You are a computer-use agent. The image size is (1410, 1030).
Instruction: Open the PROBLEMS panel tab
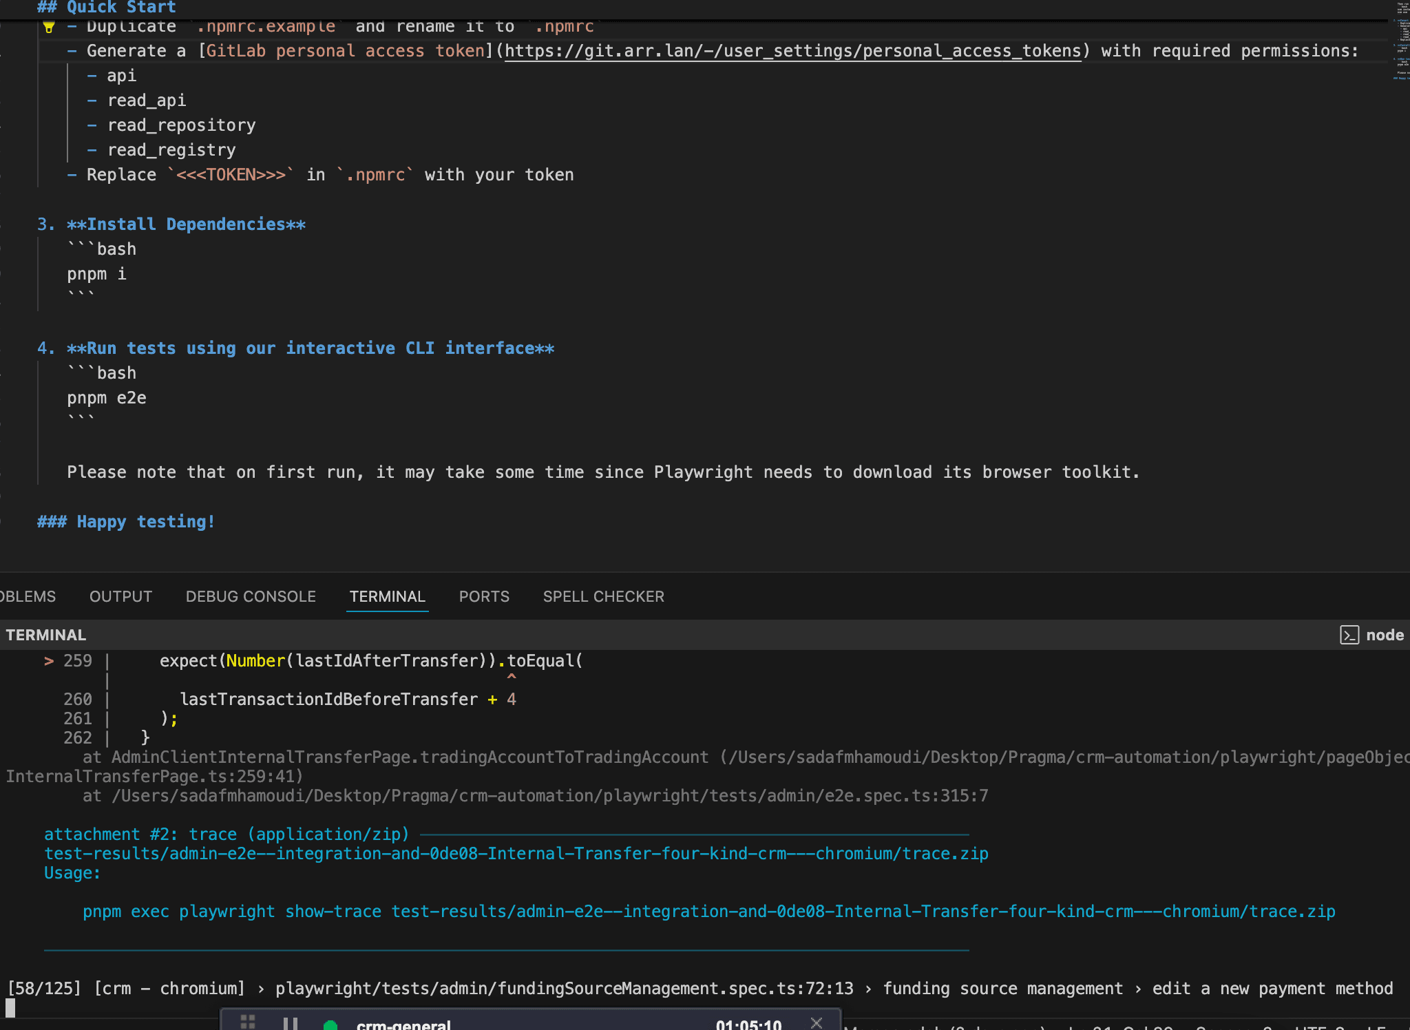(28, 596)
